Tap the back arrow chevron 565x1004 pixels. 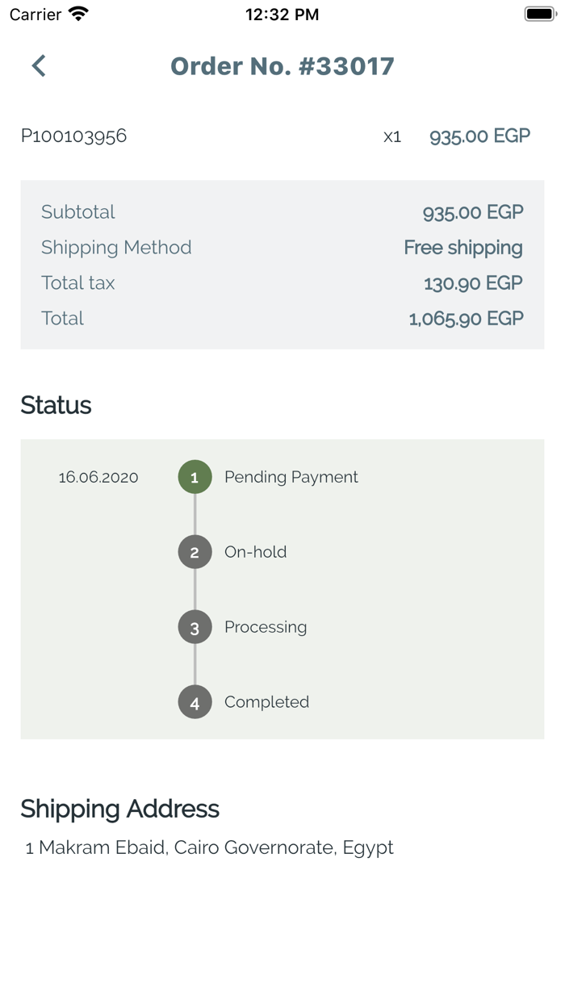pos(38,65)
